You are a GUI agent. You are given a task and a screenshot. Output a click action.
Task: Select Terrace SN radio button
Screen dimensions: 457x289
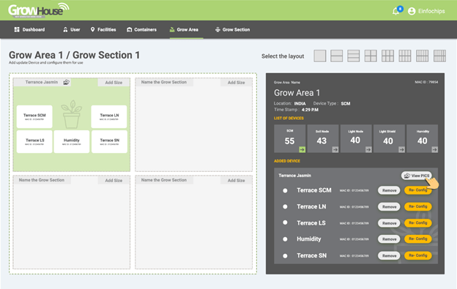click(285, 256)
